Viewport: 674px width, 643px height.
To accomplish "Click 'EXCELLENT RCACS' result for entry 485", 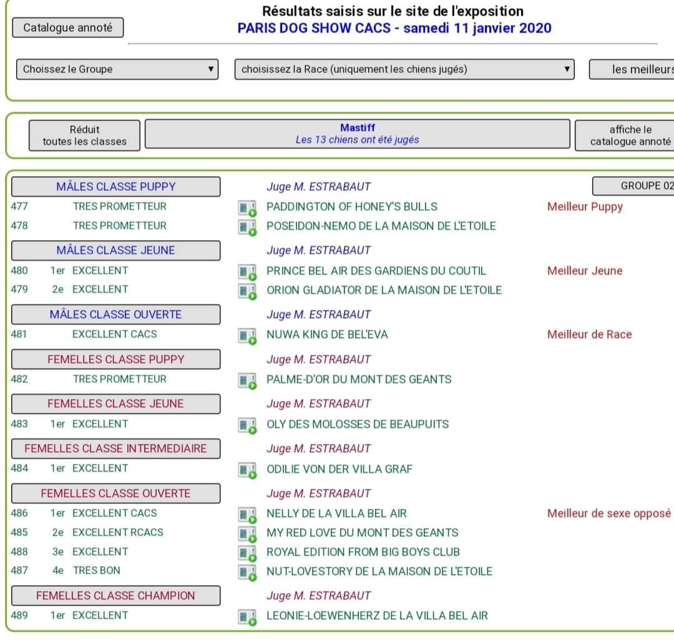I will pyautogui.click(x=118, y=532).
